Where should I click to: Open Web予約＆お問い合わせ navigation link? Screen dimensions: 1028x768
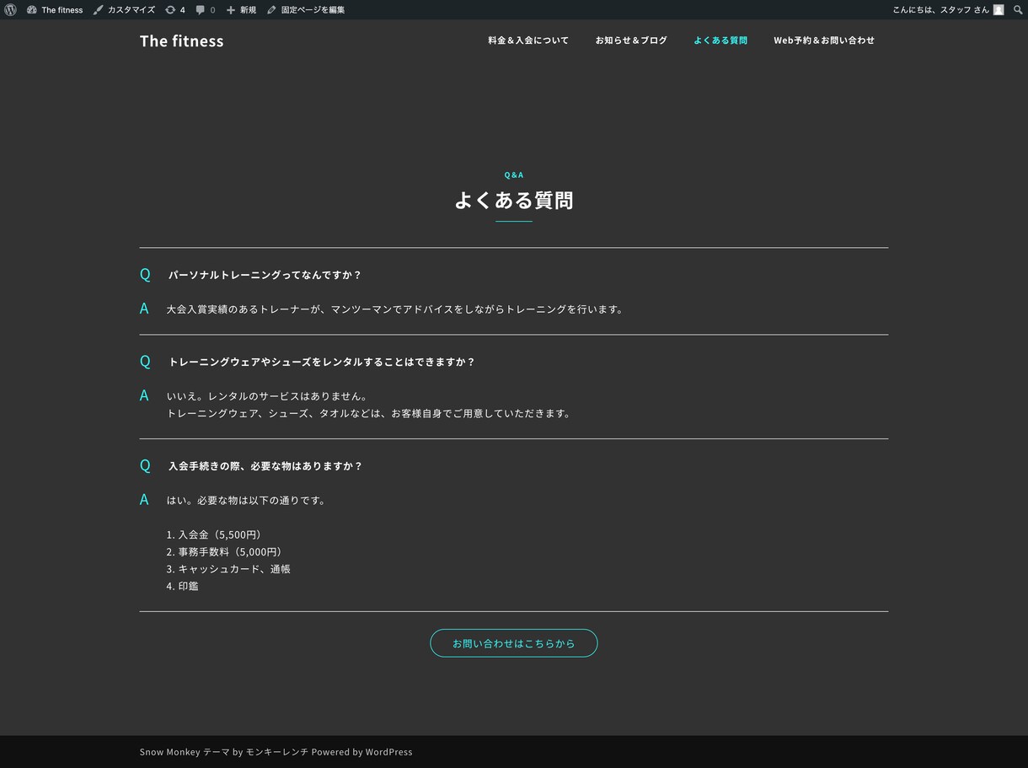pyautogui.click(x=824, y=40)
